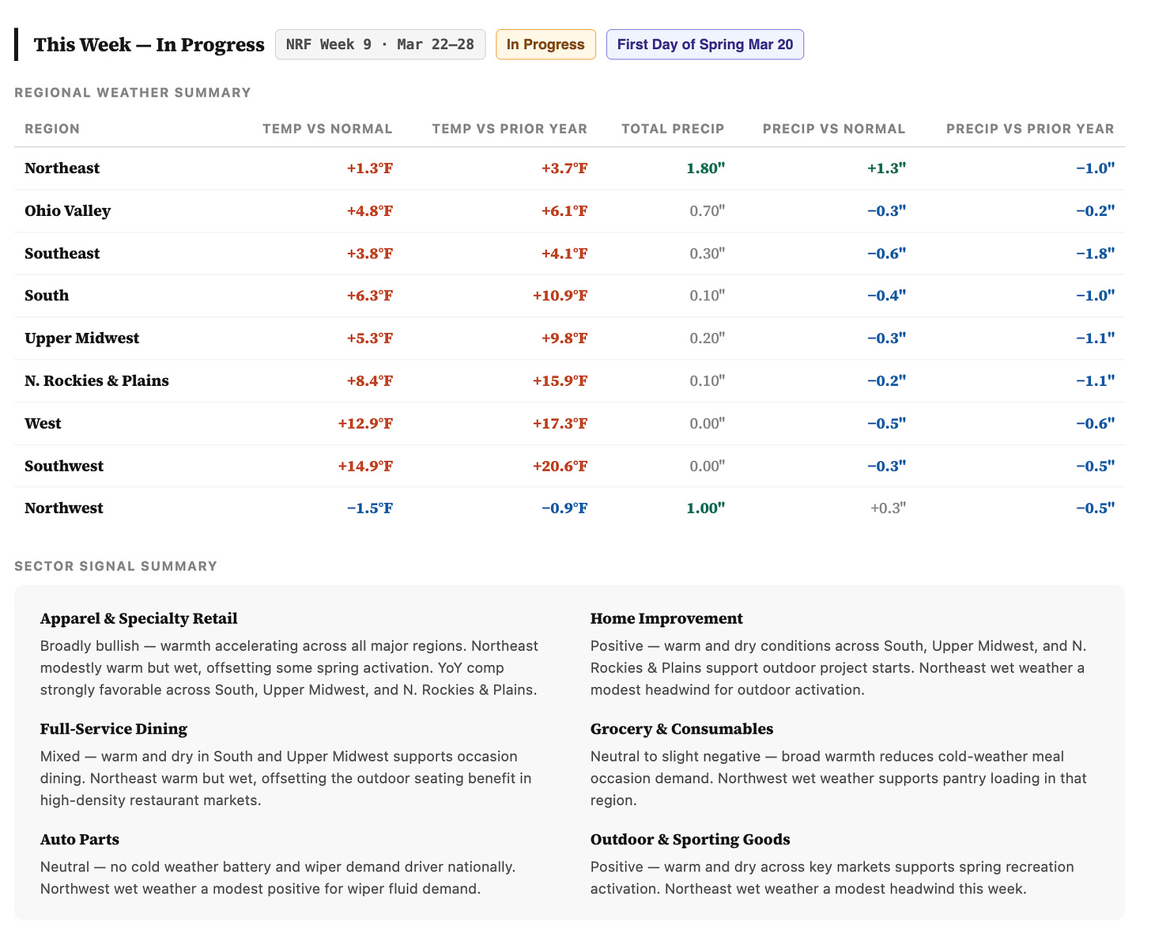
Task: Click N. Rockies prior year value +15.9°F
Action: 560,381
